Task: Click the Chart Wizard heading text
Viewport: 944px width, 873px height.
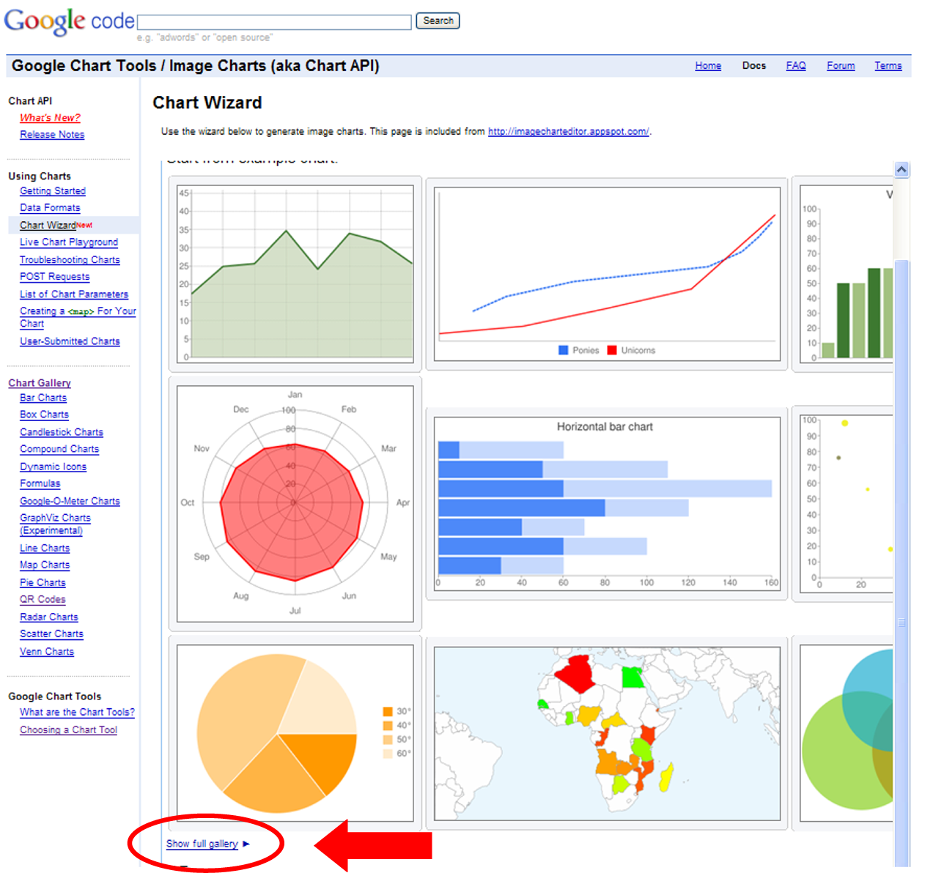Action: (207, 103)
